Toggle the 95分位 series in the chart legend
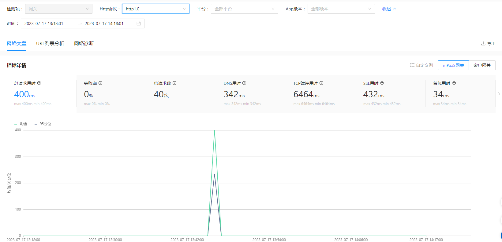The width and height of the screenshot is (502, 242). (x=43, y=124)
